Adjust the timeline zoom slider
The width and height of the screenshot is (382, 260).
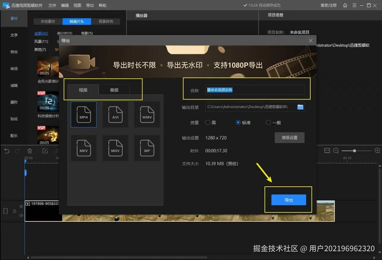click(x=355, y=151)
